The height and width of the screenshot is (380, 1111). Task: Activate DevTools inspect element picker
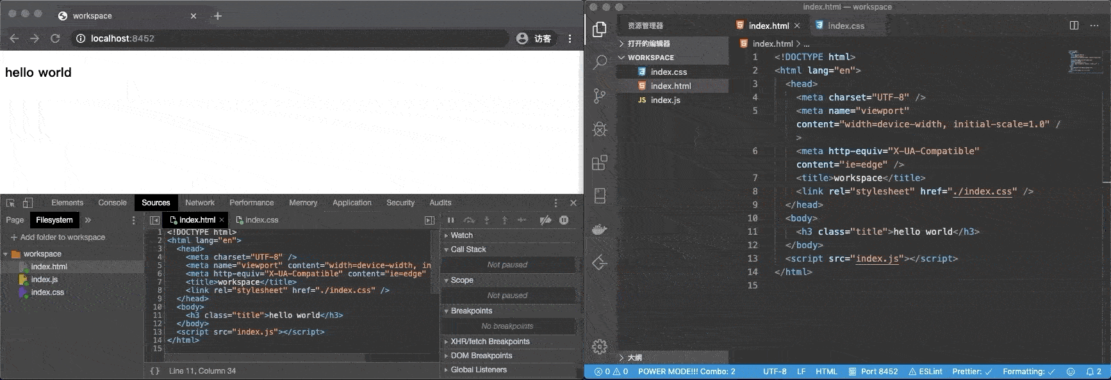point(10,203)
